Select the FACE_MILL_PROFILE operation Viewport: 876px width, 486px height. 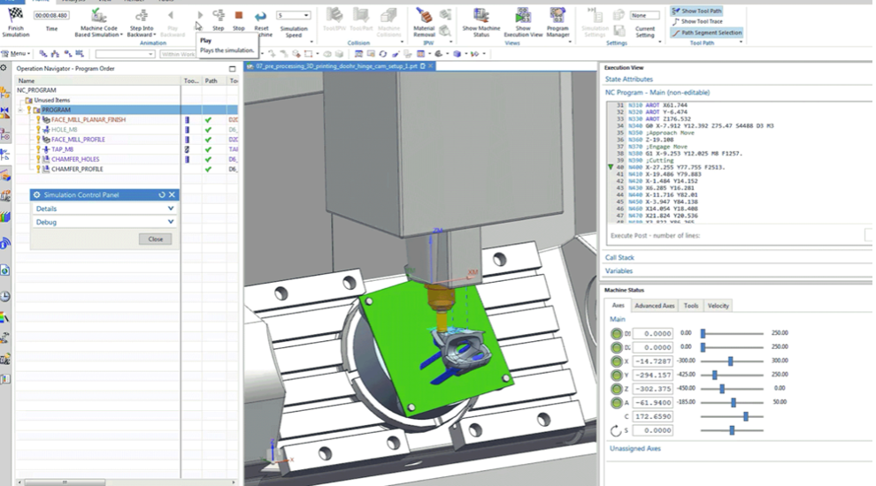pyautogui.click(x=78, y=140)
